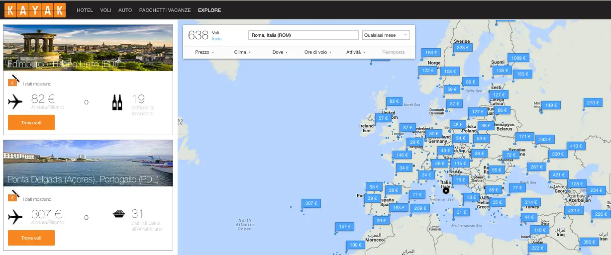Select the 86 € price marker
The image size is (611, 255).
point(502,110)
